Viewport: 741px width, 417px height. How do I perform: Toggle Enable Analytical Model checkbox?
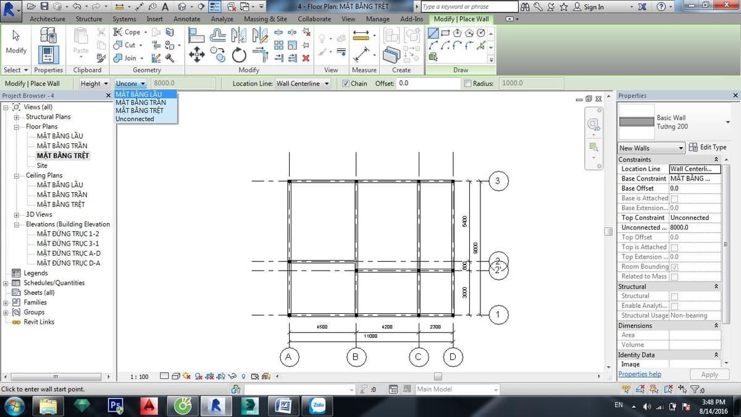[x=674, y=306]
